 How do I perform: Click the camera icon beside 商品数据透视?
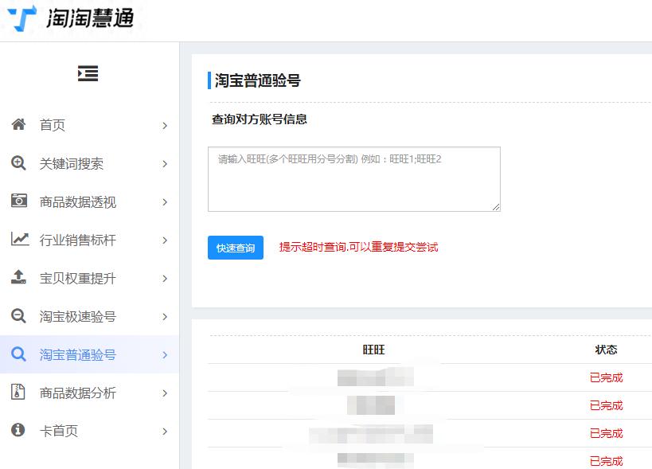pyautogui.click(x=19, y=201)
